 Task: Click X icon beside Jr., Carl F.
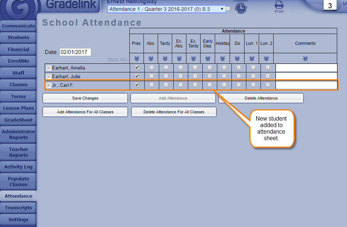pos(48,85)
